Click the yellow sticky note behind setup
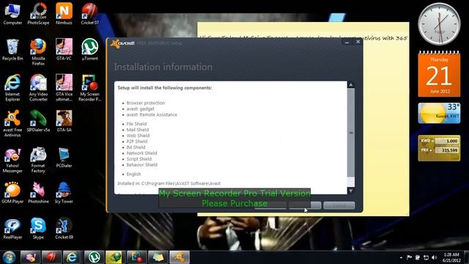The height and width of the screenshot is (264, 469). click(386, 120)
